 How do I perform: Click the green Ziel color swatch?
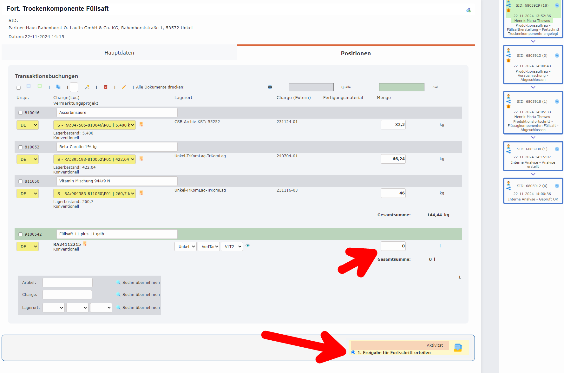coord(402,87)
